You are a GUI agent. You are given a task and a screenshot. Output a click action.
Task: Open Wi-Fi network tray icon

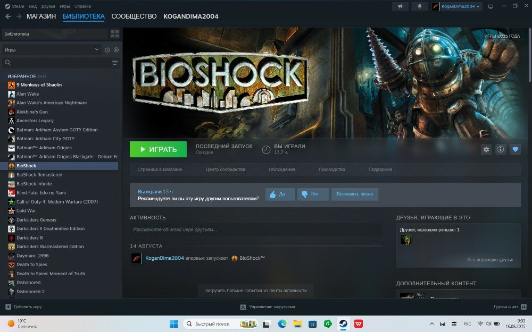[x=480, y=324]
